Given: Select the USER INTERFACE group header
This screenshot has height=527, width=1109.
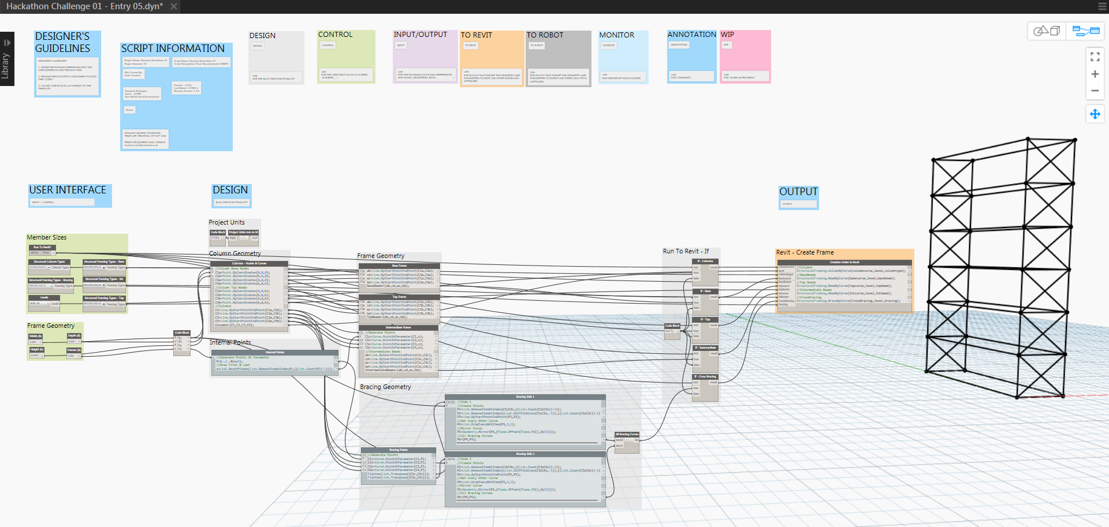Looking at the screenshot, I should (x=68, y=190).
